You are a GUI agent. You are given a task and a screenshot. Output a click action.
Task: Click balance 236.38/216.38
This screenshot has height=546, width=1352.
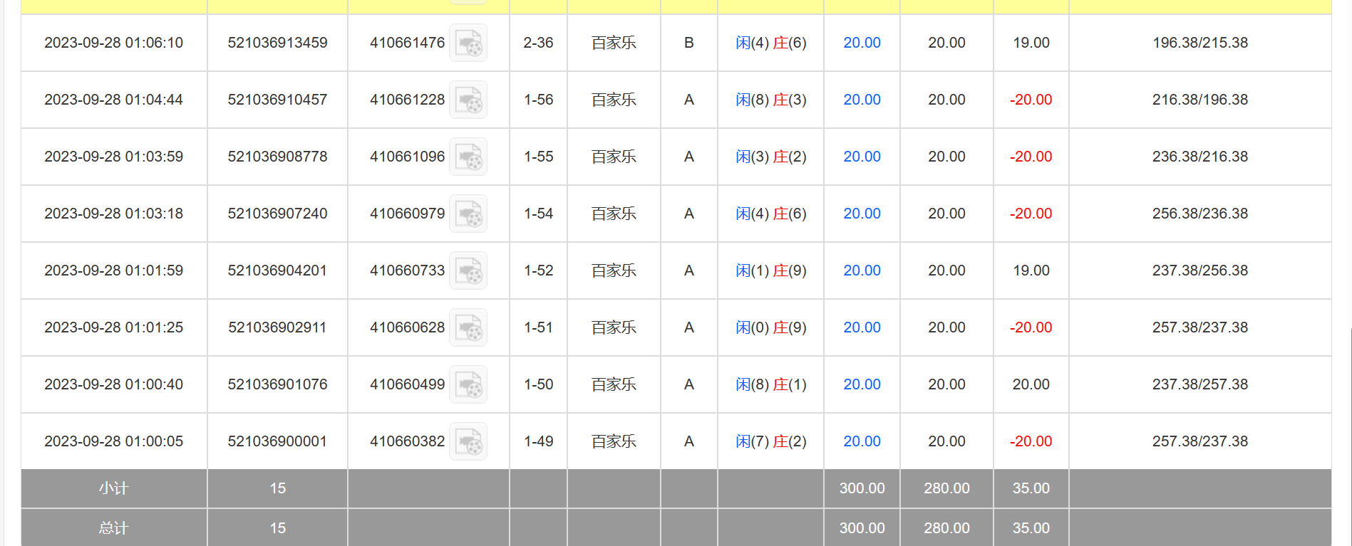(x=1200, y=157)
